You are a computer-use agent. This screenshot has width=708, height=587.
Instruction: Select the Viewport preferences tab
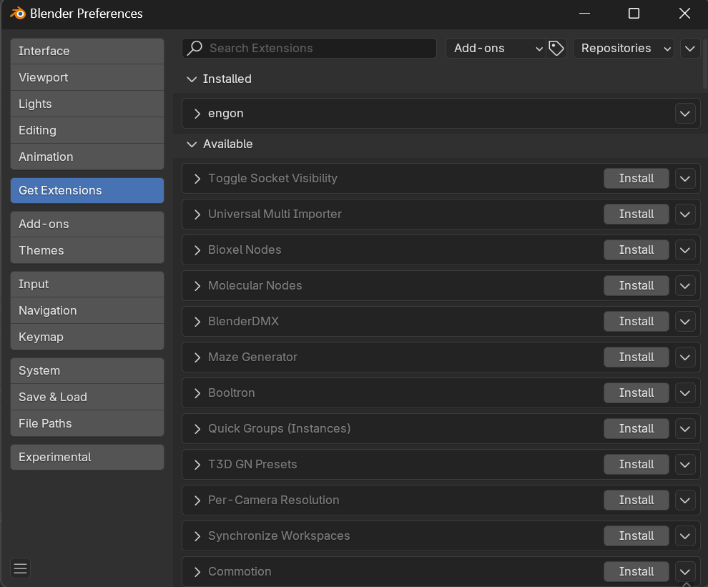(x=87, y=77)
